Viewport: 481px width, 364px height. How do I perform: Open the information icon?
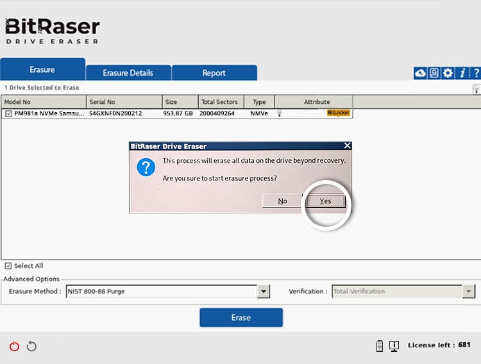[x=462, y=73]
